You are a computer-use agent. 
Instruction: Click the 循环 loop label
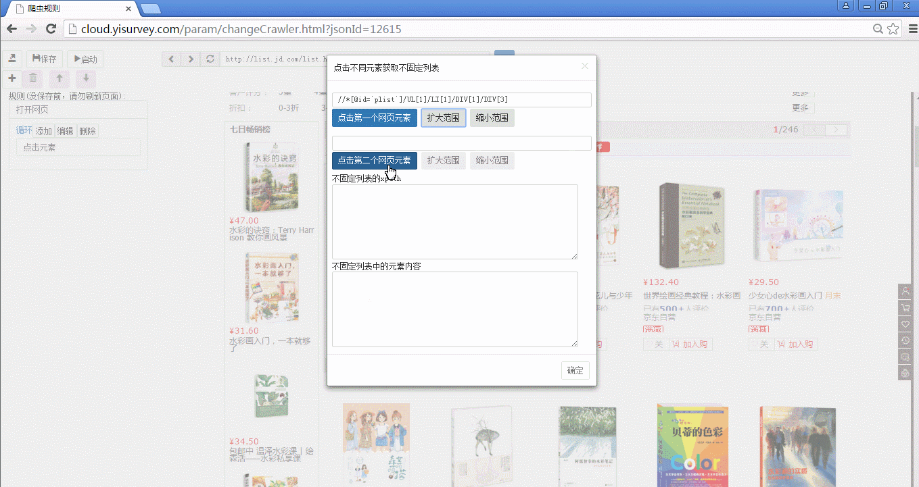(x=24, y=130)
